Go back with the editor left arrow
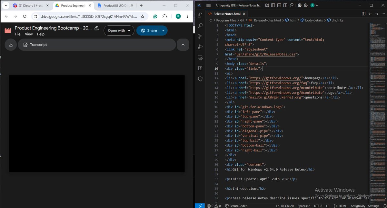Screen dimensions: 387x208 tap(370, 14)
